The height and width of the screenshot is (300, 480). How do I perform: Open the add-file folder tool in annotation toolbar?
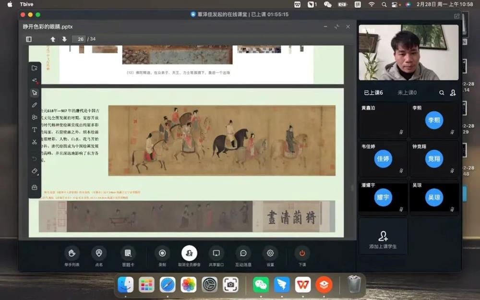pos(35,68)
